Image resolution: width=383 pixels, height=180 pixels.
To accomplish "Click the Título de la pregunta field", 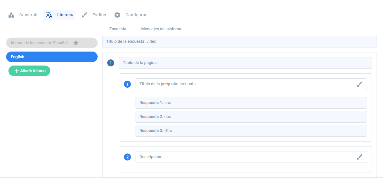I will 251,84.
